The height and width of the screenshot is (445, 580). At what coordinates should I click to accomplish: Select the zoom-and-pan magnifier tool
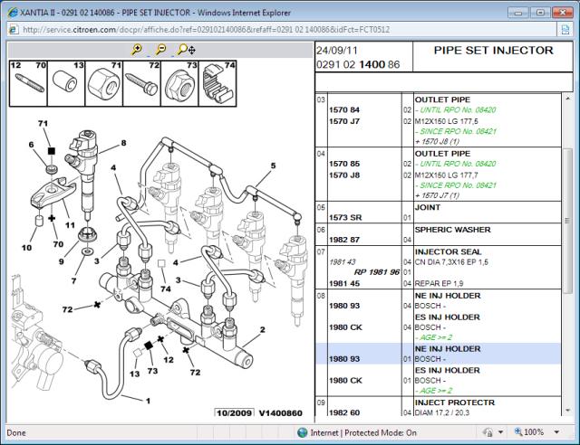(x=187, y=50)
